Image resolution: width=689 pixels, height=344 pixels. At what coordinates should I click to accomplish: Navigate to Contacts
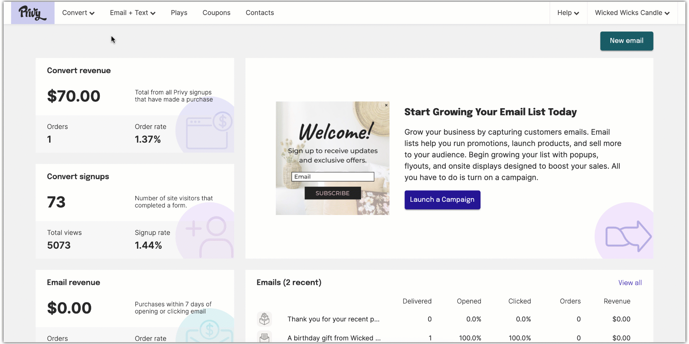[x=260, y=13]
